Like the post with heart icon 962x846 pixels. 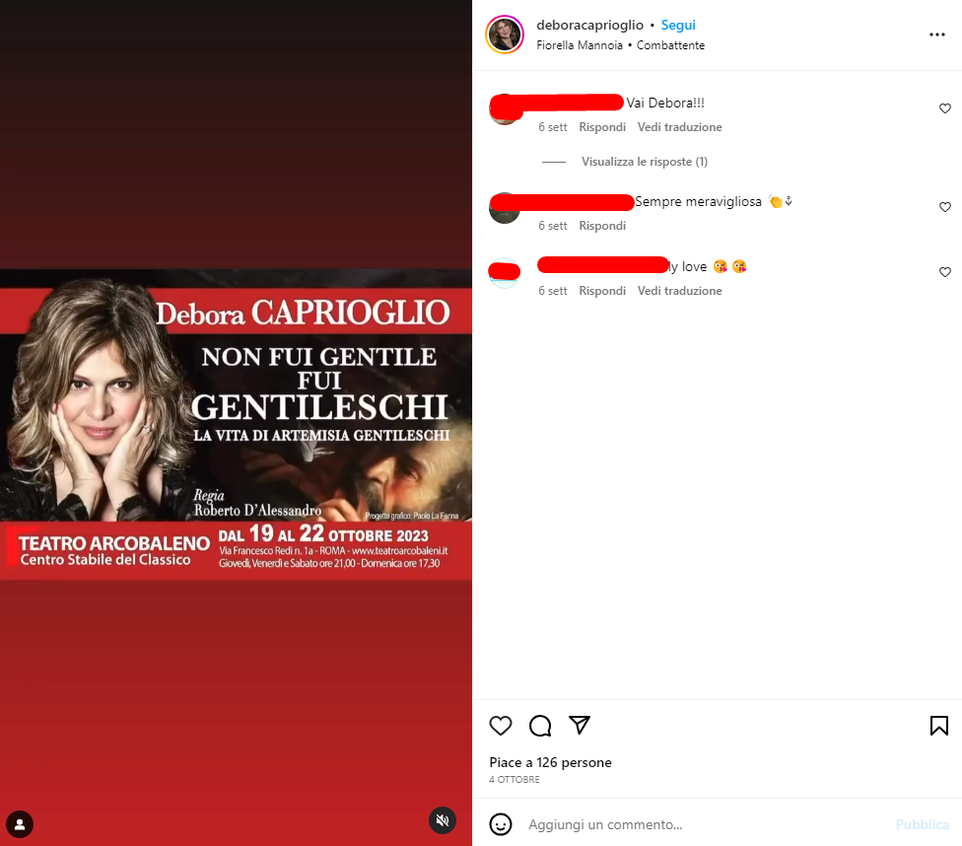[500, 726]
